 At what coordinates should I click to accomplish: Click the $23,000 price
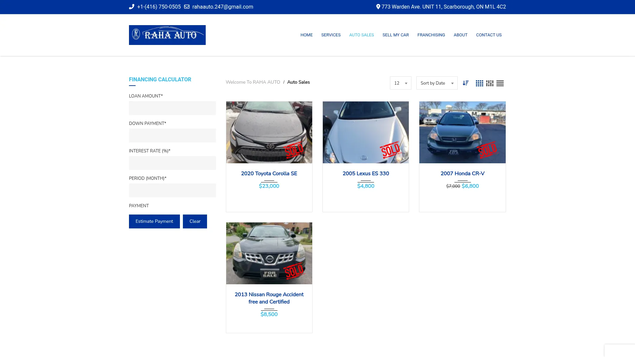[x=269, y=186]
